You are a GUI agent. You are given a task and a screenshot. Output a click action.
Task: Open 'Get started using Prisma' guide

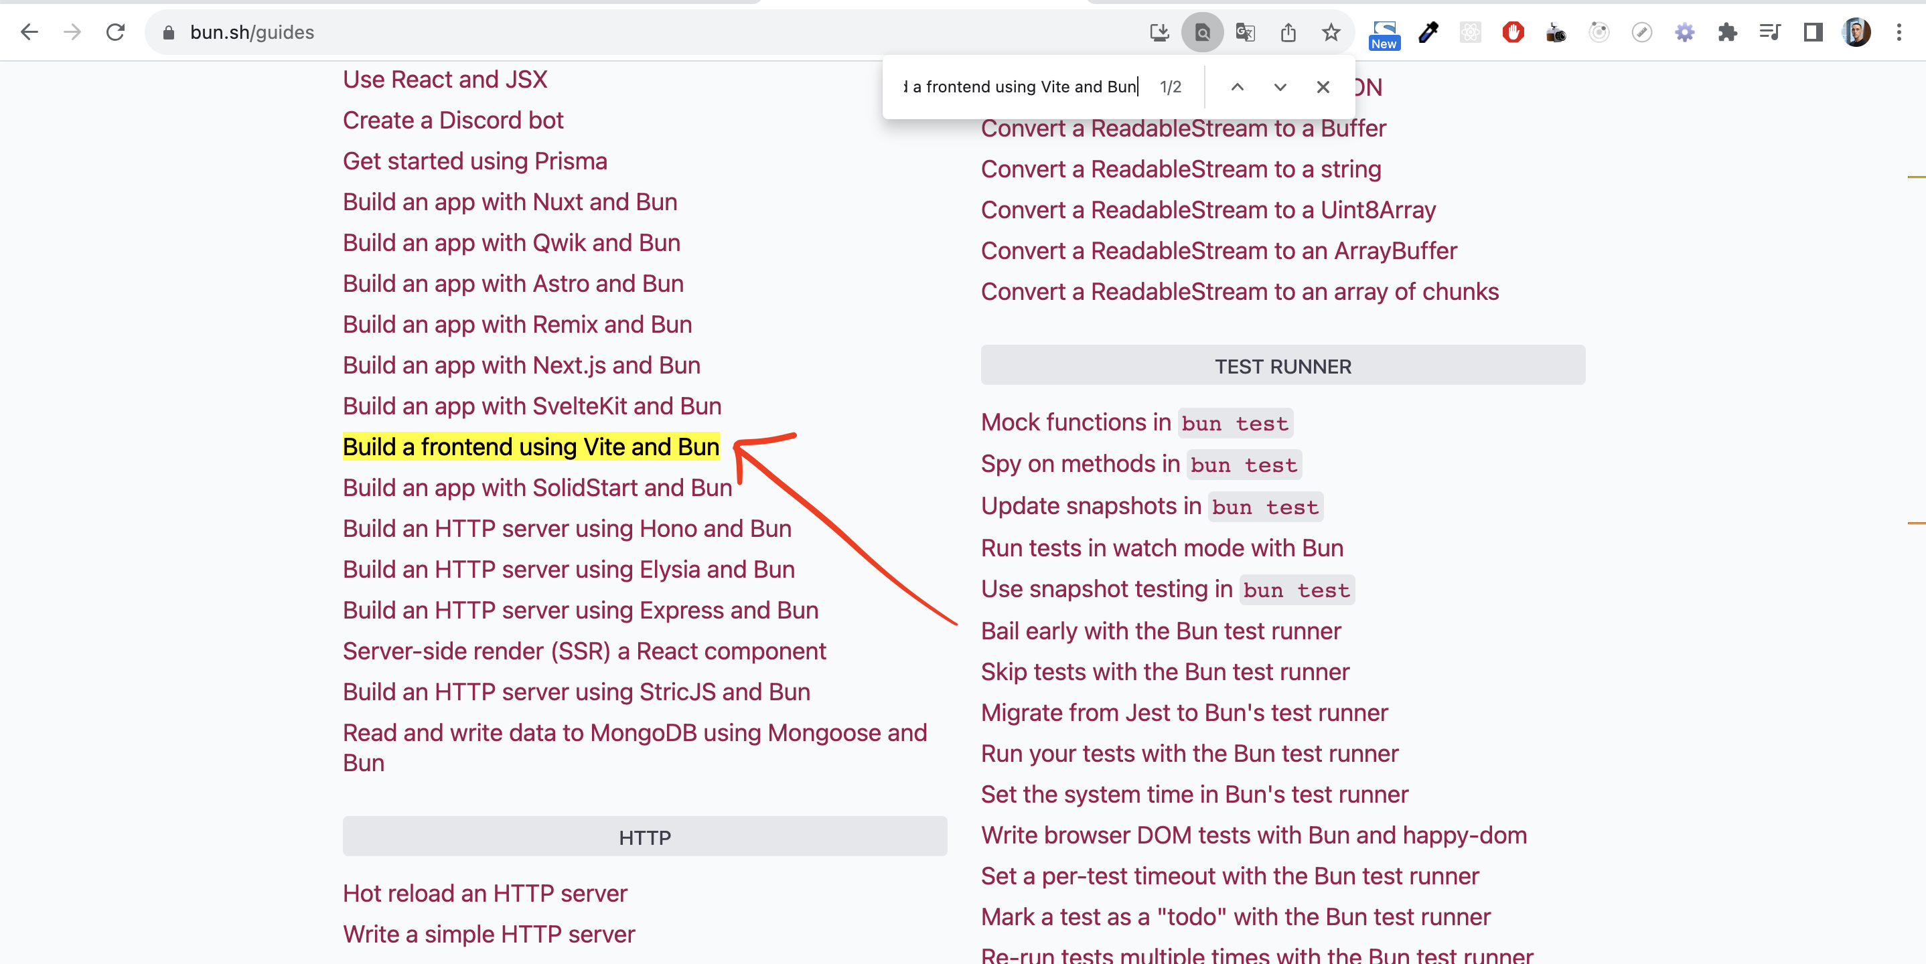pyautogui.click(x=475, y=161)
